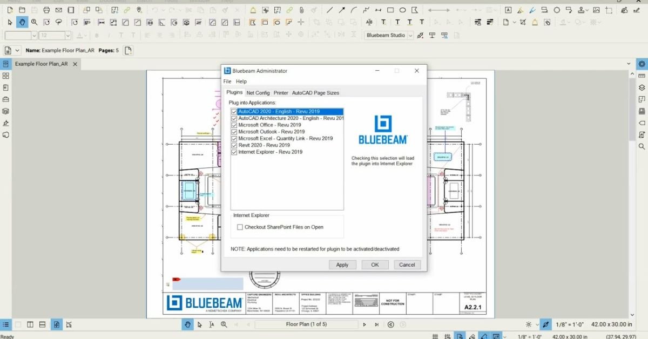Screen dimensions: 648x339
Task: Open the brightness dropdown in the status bar
Action: click(538, 324)
